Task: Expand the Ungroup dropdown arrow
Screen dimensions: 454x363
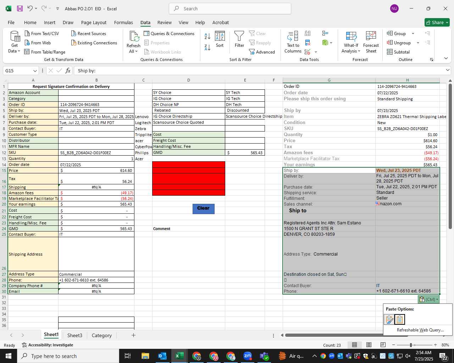Action: pos(418,43)
